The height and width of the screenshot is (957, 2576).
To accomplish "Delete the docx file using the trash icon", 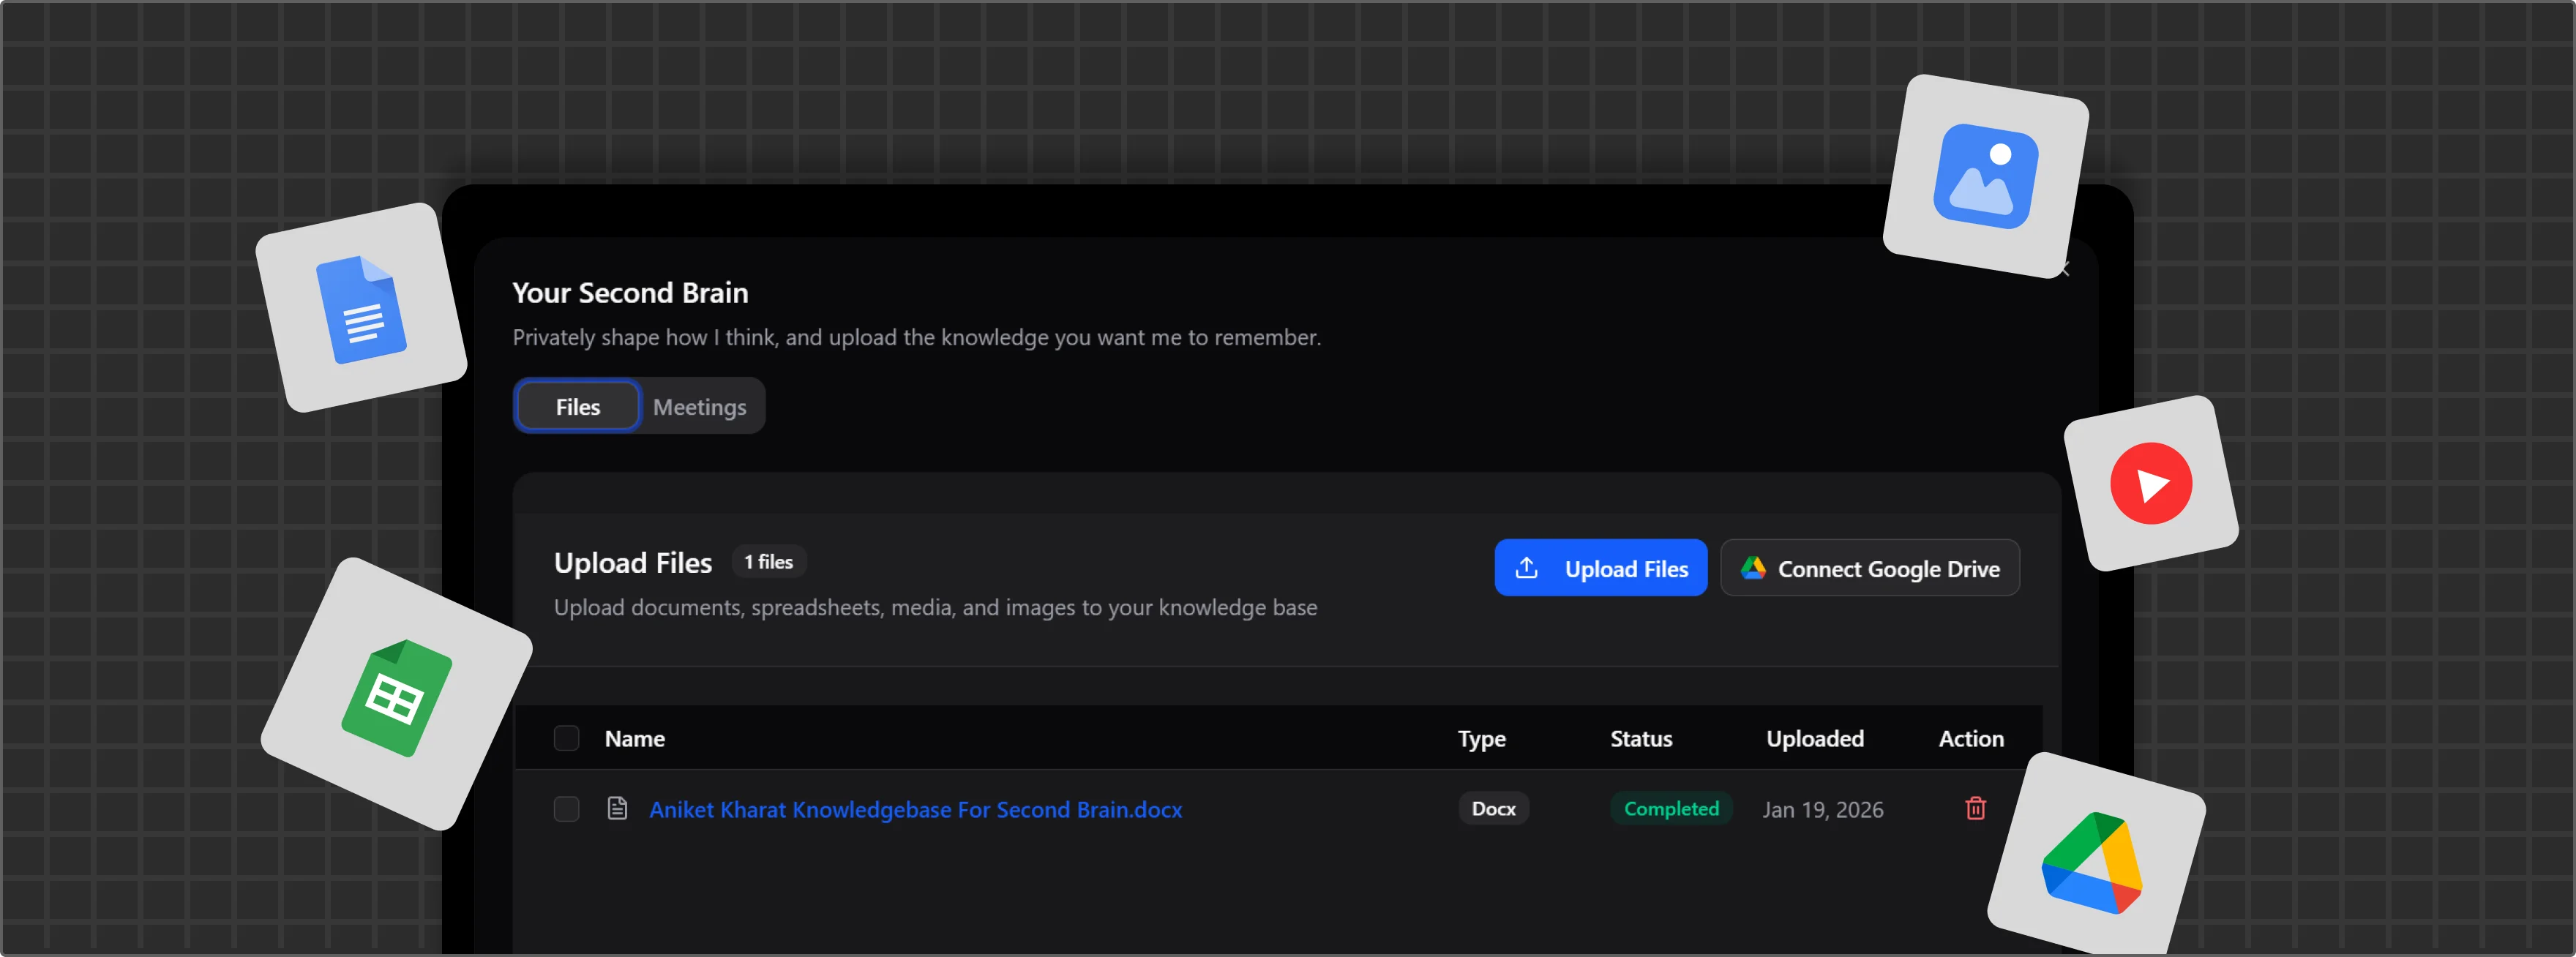I will click(1975, 809).
